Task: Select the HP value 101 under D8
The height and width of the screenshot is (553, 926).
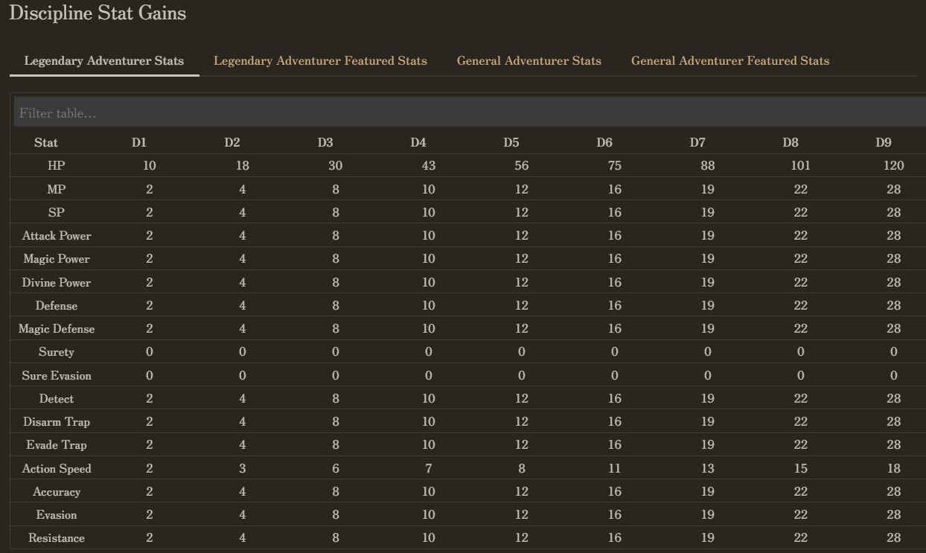Action: [801, 166]
